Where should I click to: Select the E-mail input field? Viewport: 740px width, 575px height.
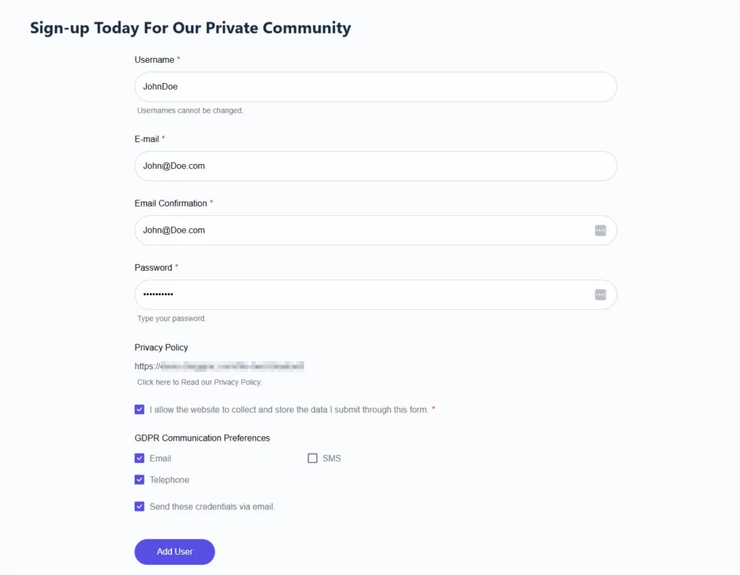coord(325,165)
